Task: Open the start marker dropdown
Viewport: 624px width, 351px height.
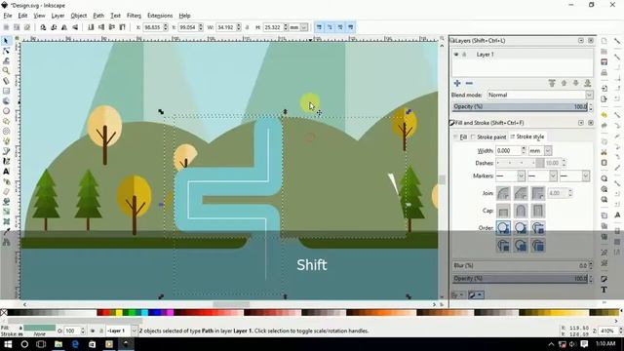Action: tap(511, 175)
